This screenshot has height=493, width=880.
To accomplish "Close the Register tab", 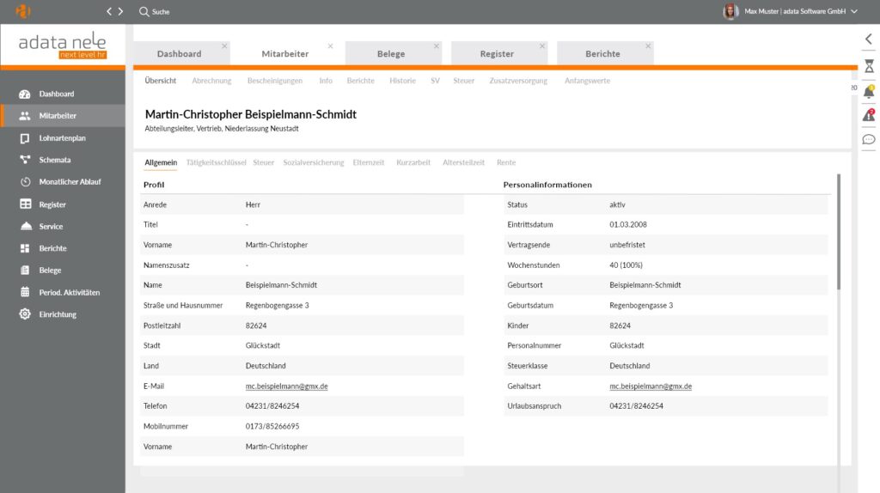I will coord(542,46).
